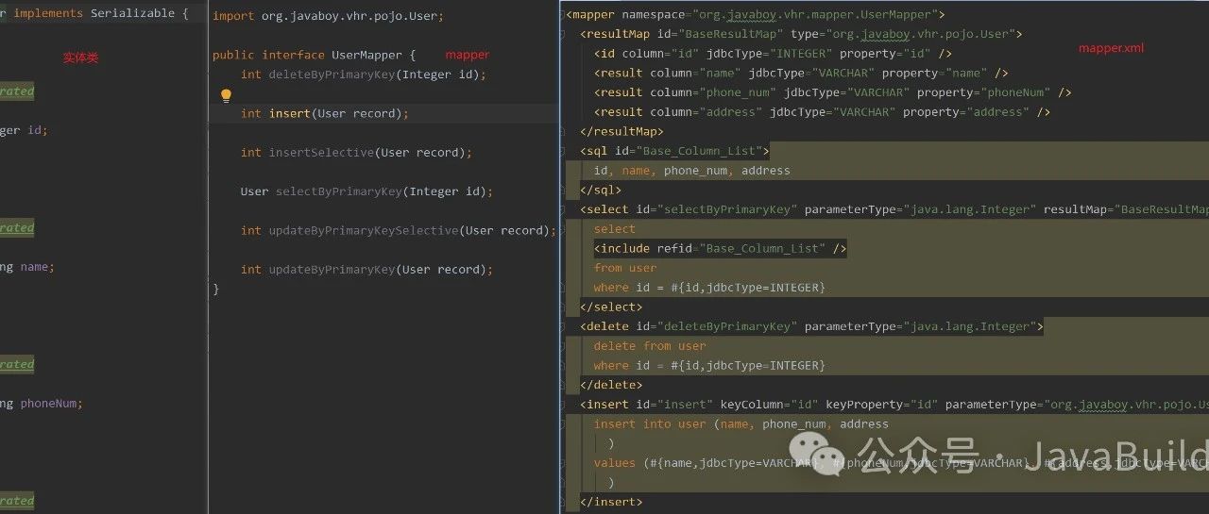Viewport: 1209px width, 514px height.
Task: Click the closing resultMap tag
Action: coord(622,132)
